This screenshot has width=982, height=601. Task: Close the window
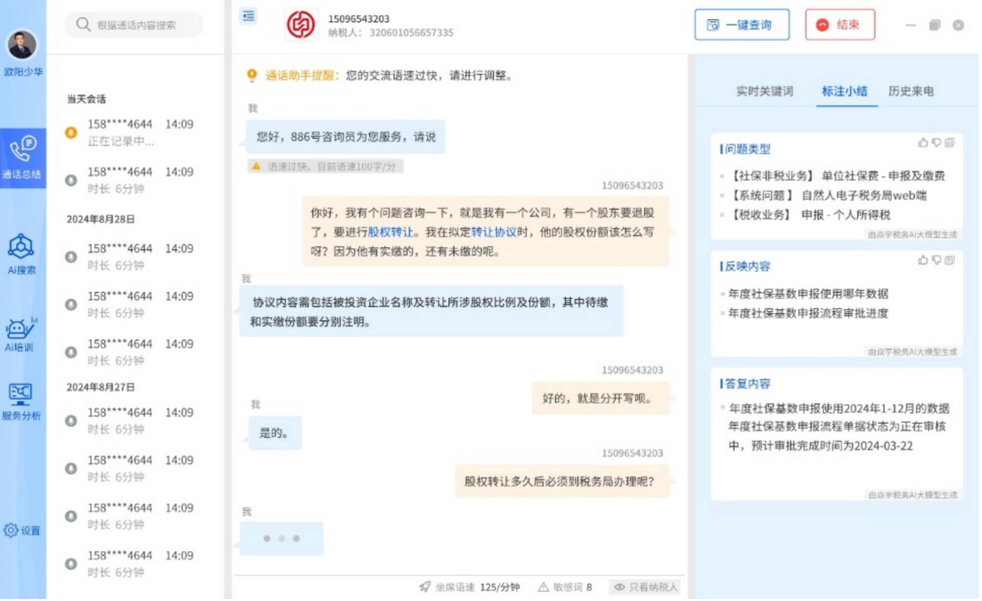click(x=958, y=25)
